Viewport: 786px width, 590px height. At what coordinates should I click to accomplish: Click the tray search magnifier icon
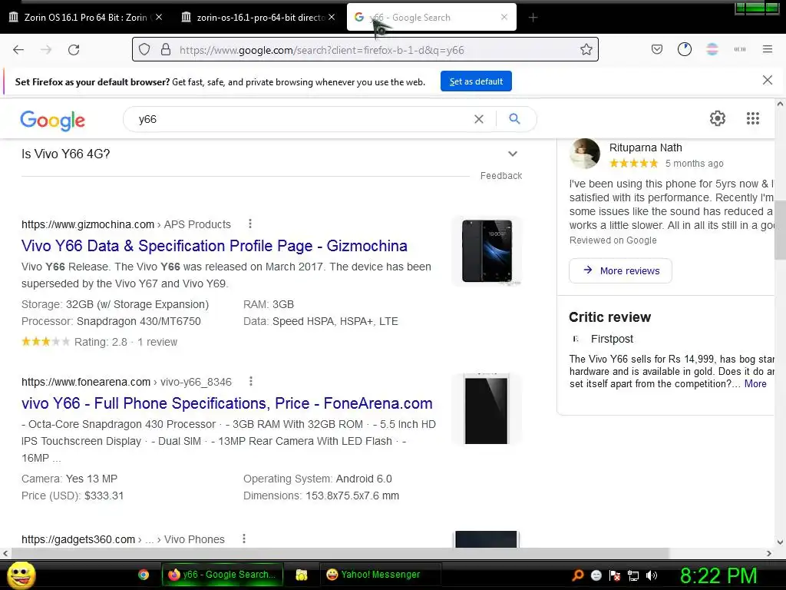point(577,575)
